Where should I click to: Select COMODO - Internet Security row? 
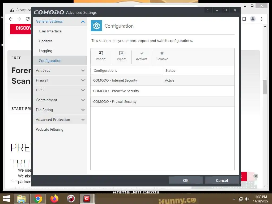pos(162,80)
